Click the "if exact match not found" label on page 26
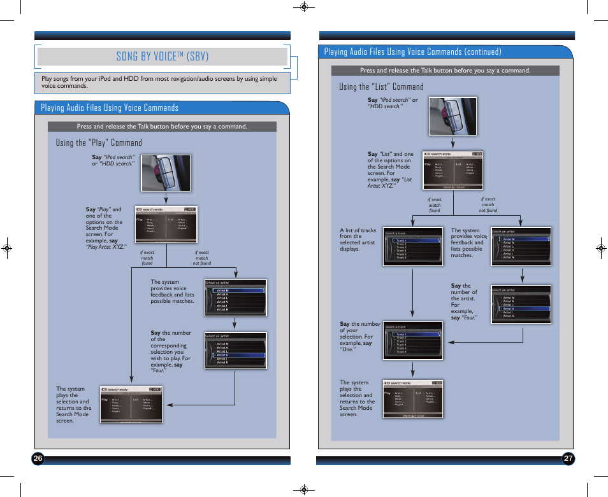 click(x=202, y=258)
